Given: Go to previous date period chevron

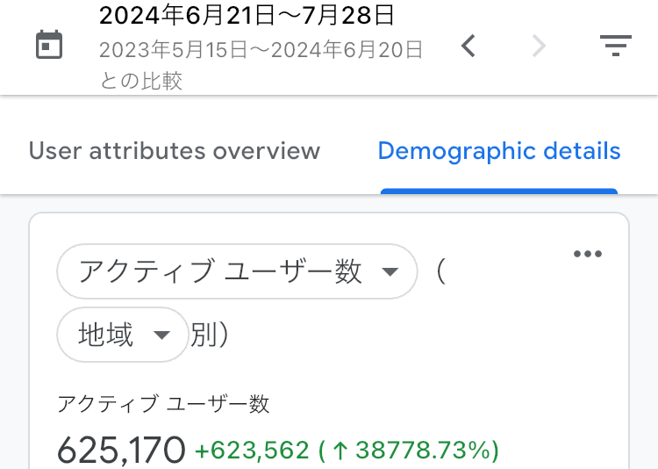Looking at the screenshot, I should coord(468,46).
